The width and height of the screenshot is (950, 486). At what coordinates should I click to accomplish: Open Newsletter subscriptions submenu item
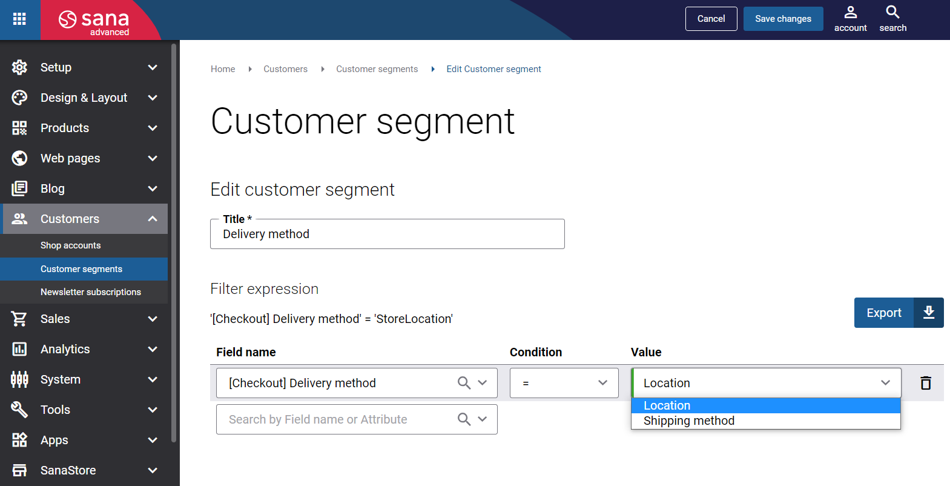[x=84, y=292]
